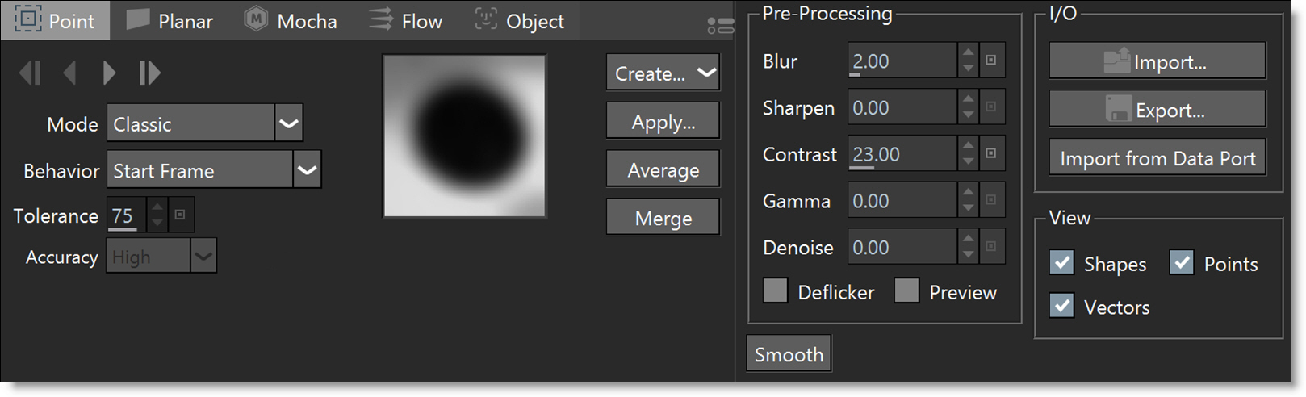This screenshot has height=397, width=1306.
Task: Open the panel options list icon
Action: point(720,26)
